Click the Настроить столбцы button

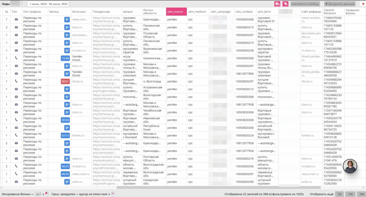click(305, 4)
